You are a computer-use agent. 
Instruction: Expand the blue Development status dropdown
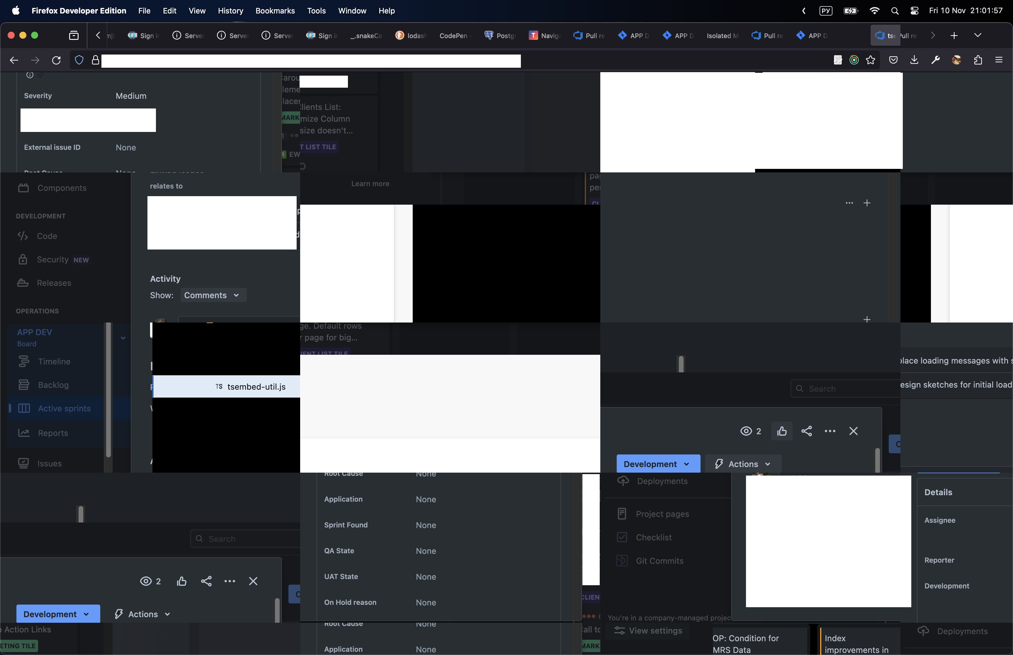[x=658, y=464]
